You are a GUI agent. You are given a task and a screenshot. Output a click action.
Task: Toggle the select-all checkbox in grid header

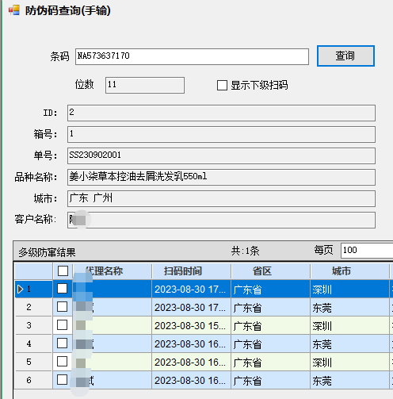coord(63,271)
